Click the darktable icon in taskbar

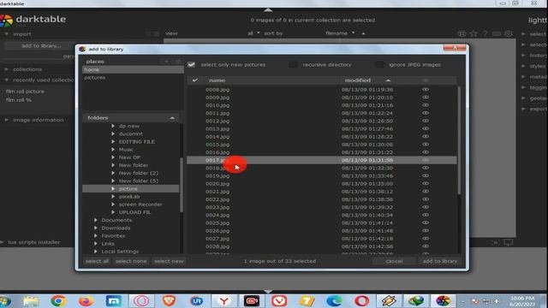pos(444,300)
